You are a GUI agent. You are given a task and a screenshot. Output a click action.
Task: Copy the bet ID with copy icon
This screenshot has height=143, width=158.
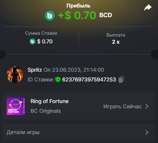point(121,80)
